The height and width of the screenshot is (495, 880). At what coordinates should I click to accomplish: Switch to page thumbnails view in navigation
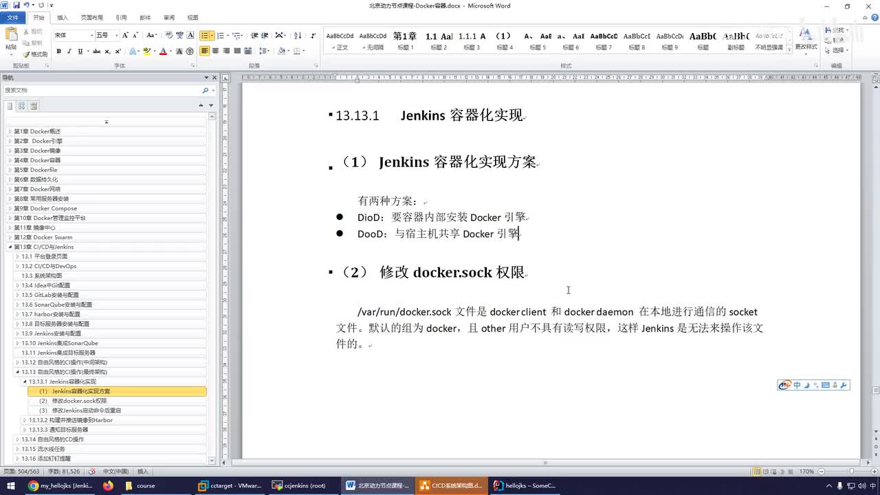coord(21,106)
